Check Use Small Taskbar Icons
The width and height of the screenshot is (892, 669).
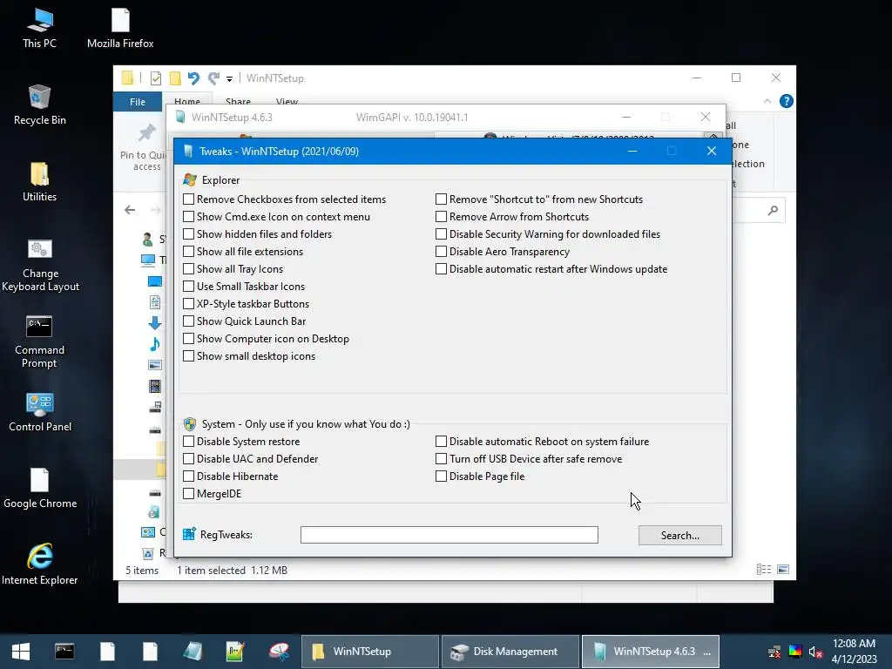coord(188,286)
